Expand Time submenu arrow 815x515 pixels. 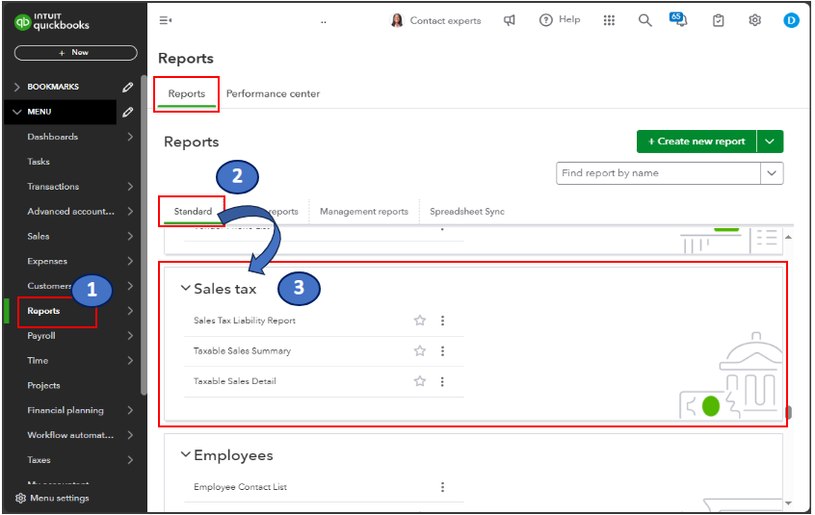pyautogui.click(x=130, y=360)
